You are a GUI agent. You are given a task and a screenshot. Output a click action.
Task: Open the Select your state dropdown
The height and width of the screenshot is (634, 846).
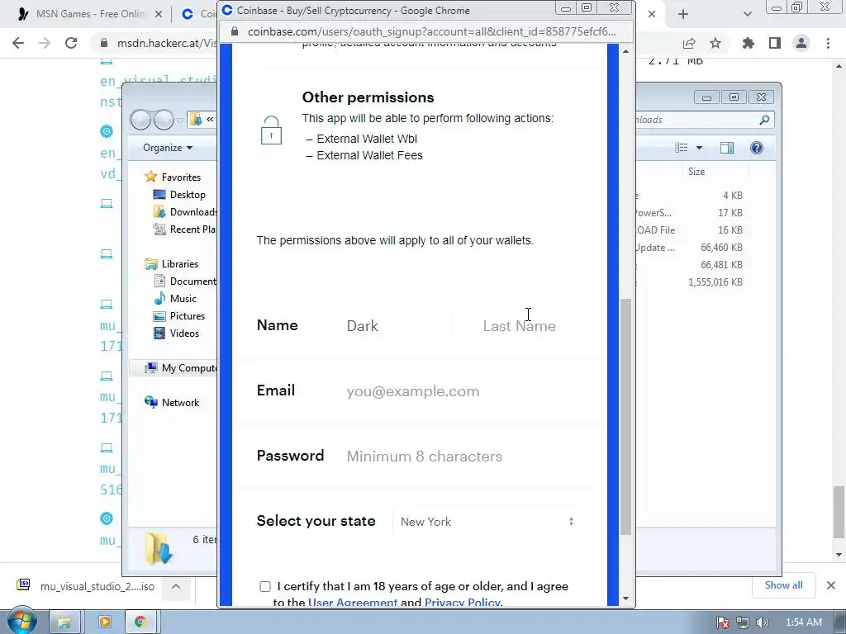tap(487, 522)
